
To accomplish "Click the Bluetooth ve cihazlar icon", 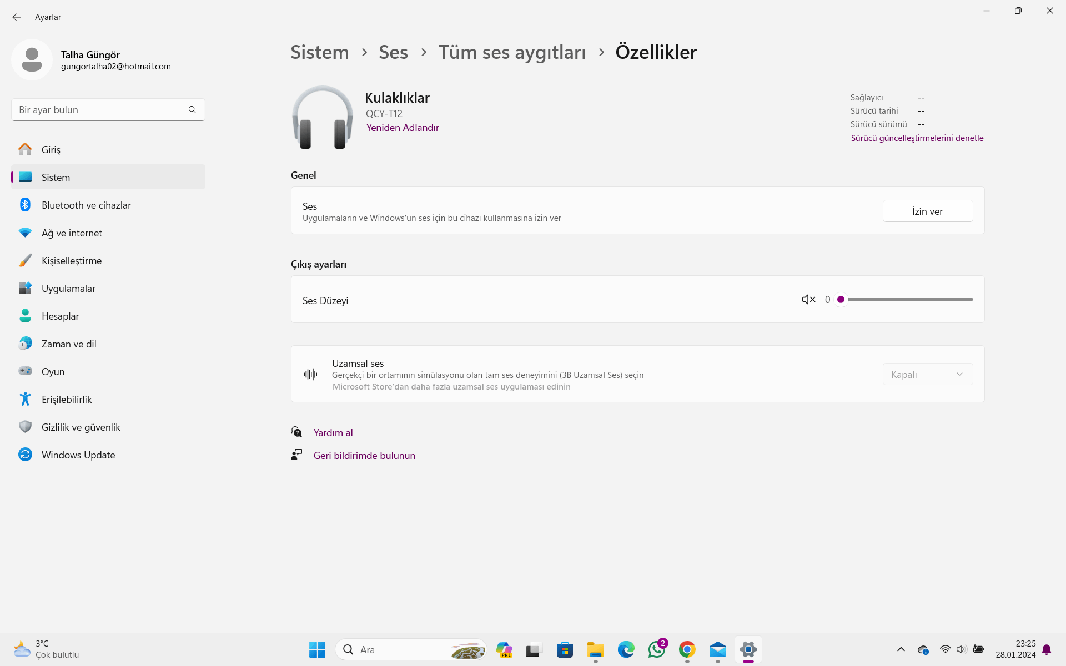I will point(25,205).
